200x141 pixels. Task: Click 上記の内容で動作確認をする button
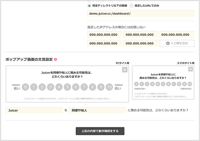click(100, 131)
